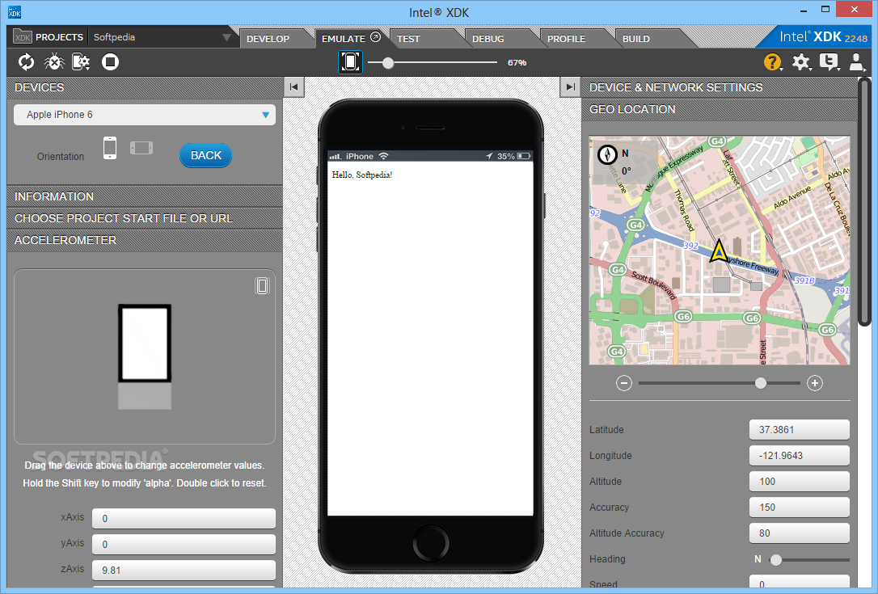Switch to the DEBUG tab
This screenshot has height=594, width=878.
(x=488, y=39)
